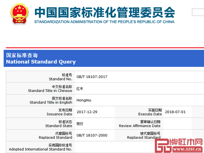Focus the search box at top right
This screenshot has height=153, width=204.
(198, 12)
